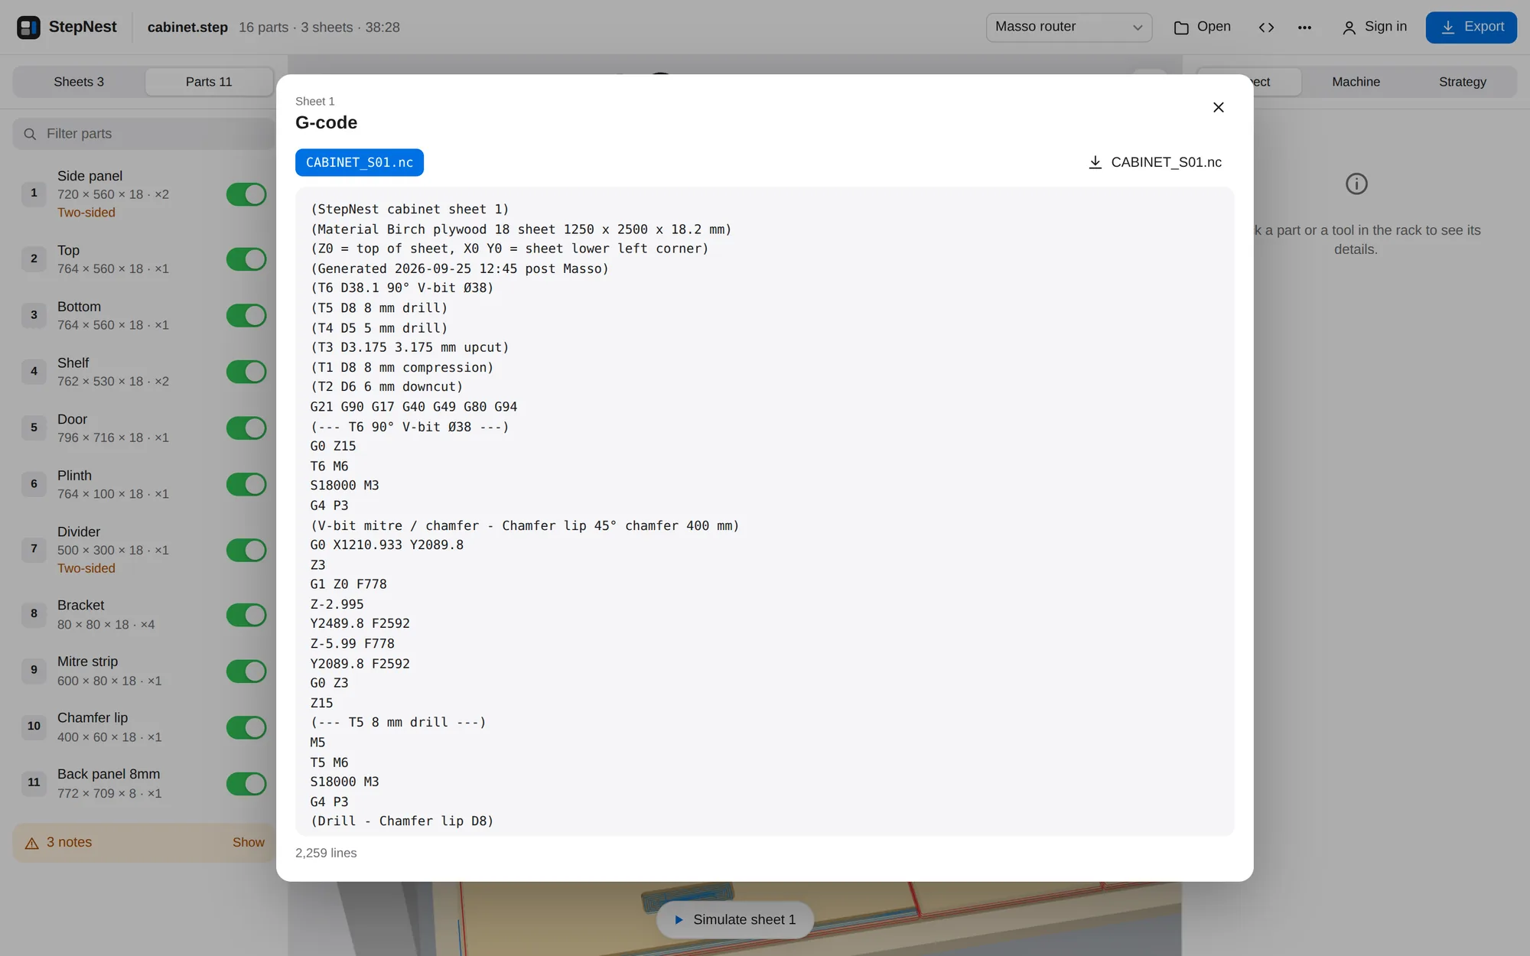
Task: Open the Machine tab
Action: tap(1356, 82)
